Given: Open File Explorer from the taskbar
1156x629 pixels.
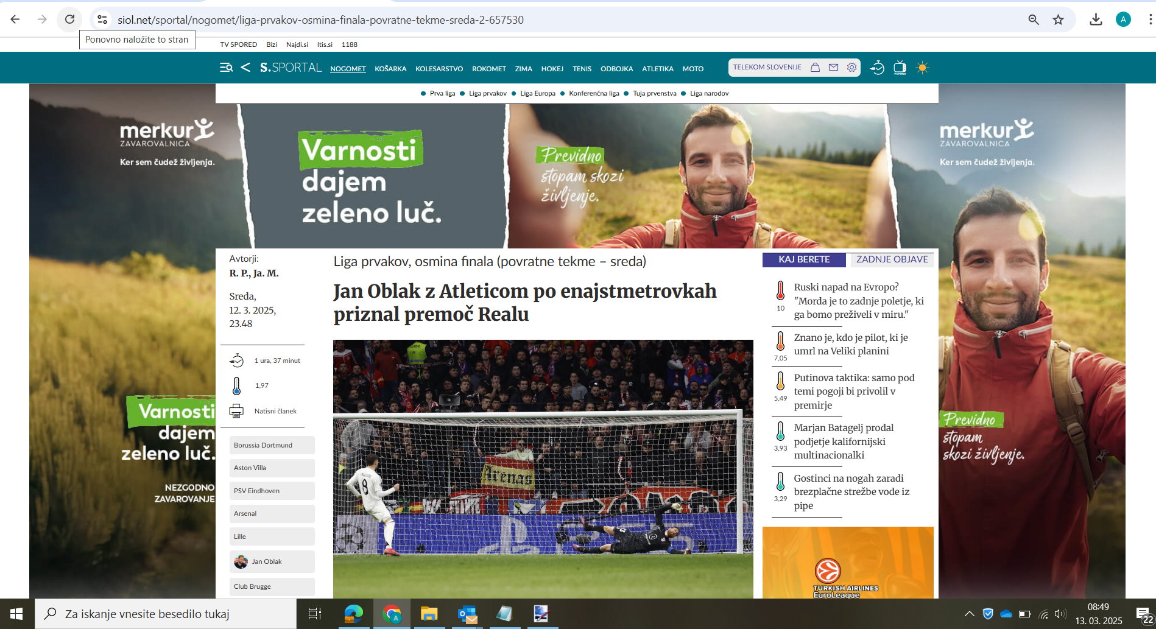Looking at the screenshot, I should (429, 614).
